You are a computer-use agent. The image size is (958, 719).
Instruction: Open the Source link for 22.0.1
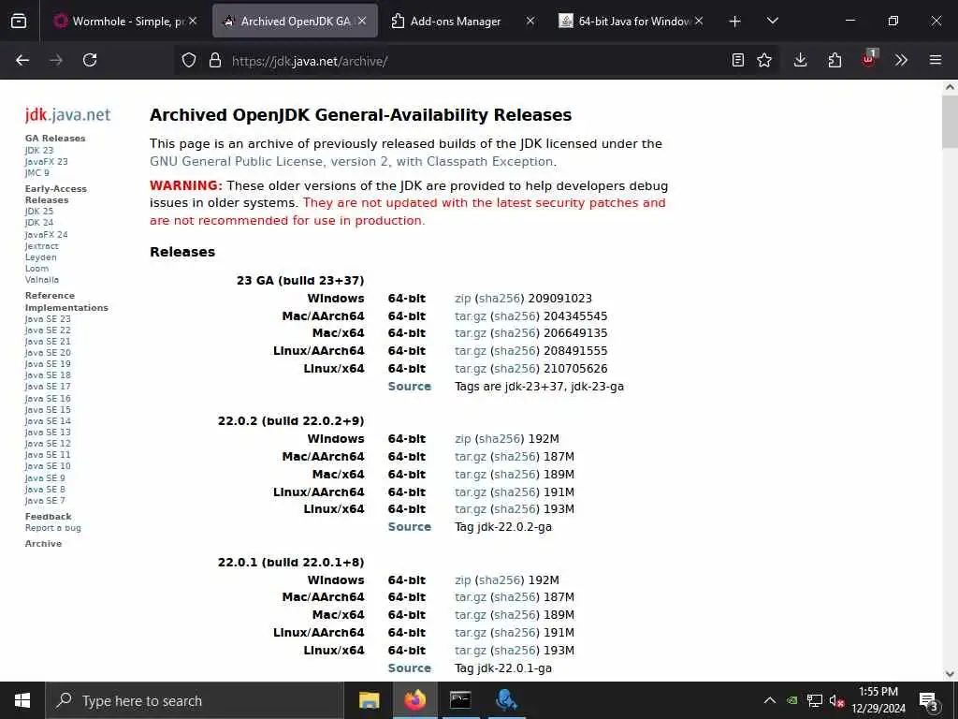click(410, 668)
